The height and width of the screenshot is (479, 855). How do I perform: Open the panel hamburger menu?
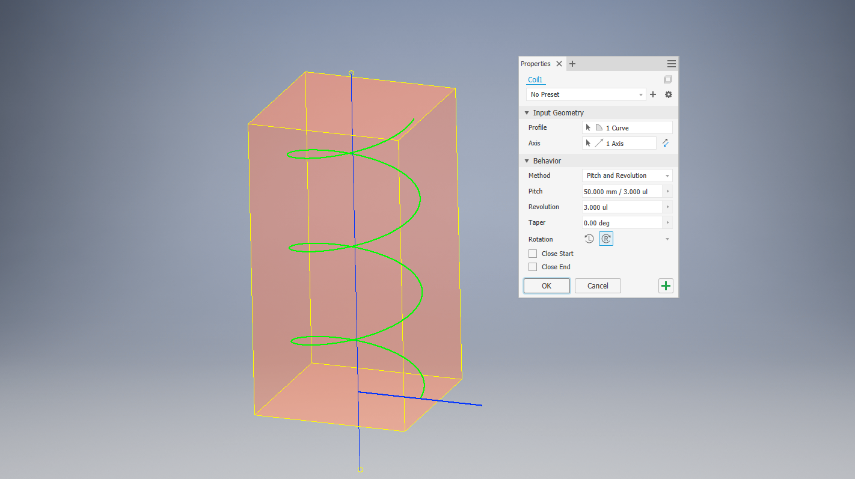click(671, 63)
